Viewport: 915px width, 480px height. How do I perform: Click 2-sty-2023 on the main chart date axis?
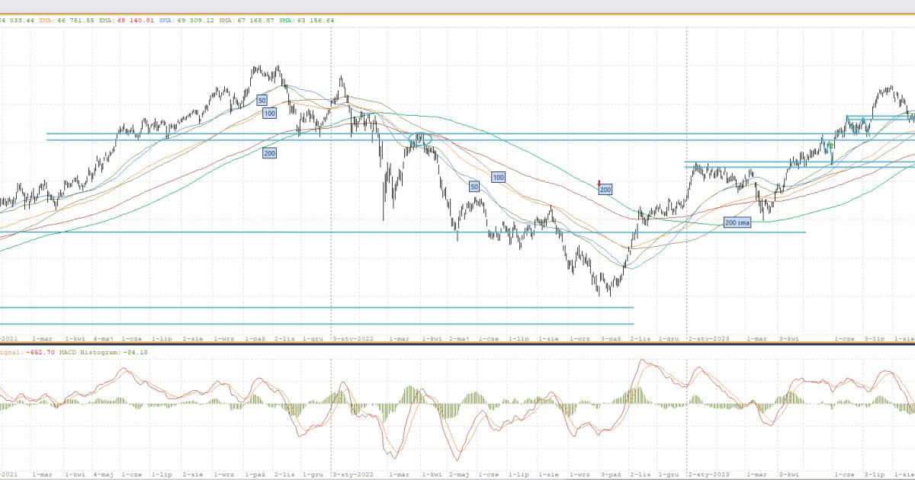pyautogui.click(x=708, y=337)
